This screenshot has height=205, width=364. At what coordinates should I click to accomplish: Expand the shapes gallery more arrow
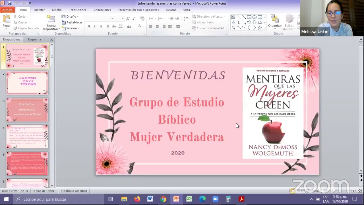pyautogui.click(x=265, y=28)
